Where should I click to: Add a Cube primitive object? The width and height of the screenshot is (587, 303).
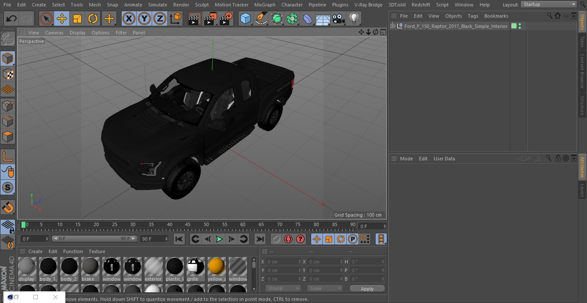coord(245,18)
